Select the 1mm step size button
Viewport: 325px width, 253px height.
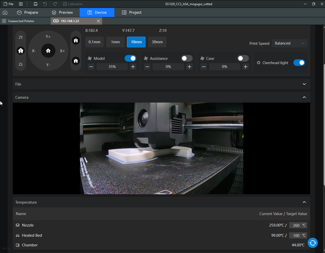(x=115, y=42)
